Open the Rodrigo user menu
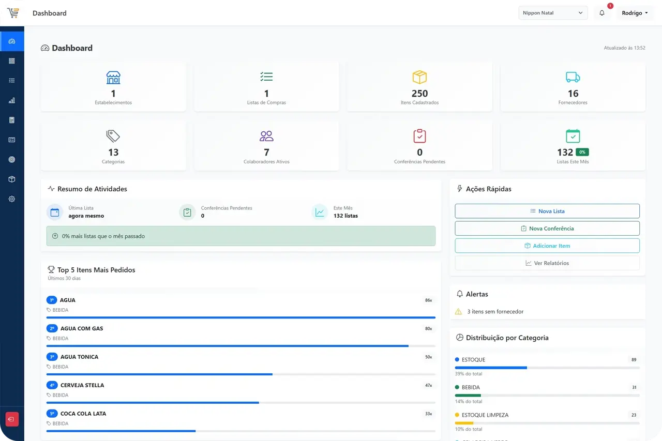 635,13
